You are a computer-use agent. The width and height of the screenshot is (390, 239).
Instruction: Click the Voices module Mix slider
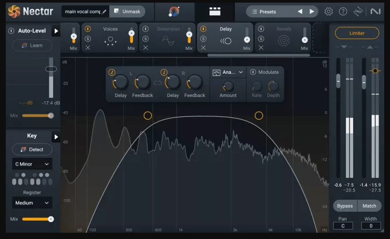pos(131,36)
